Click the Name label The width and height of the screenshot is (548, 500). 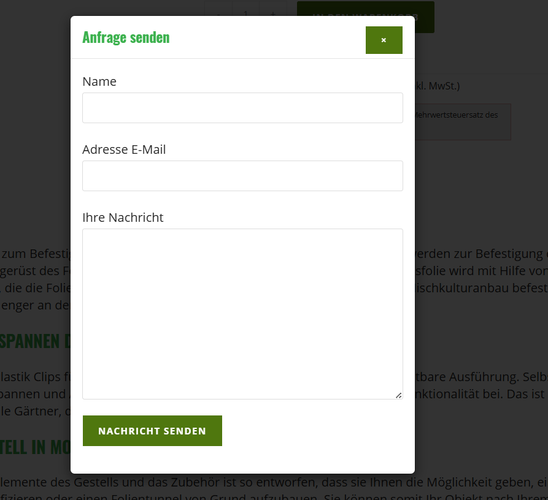(99, 81)
